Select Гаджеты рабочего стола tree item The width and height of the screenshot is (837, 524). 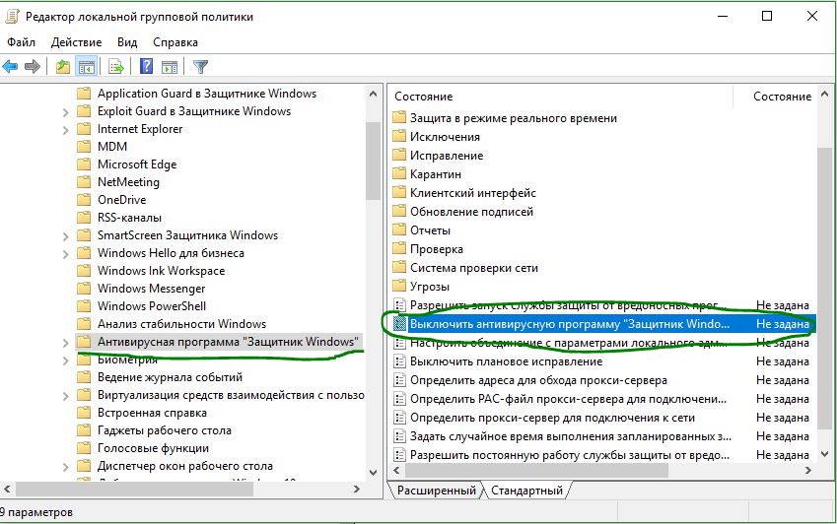coord(165,430)
